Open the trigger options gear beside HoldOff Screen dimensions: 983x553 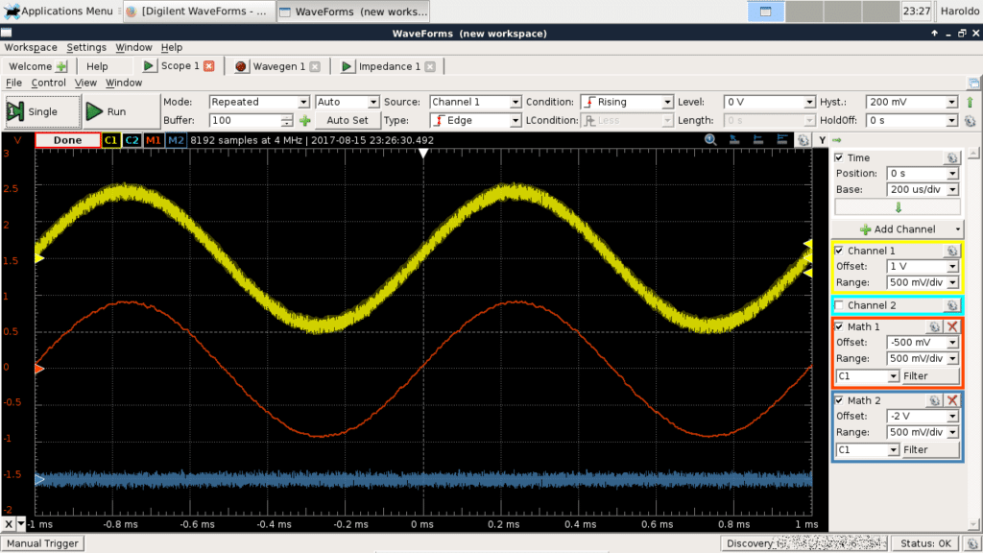coord(971,120)
